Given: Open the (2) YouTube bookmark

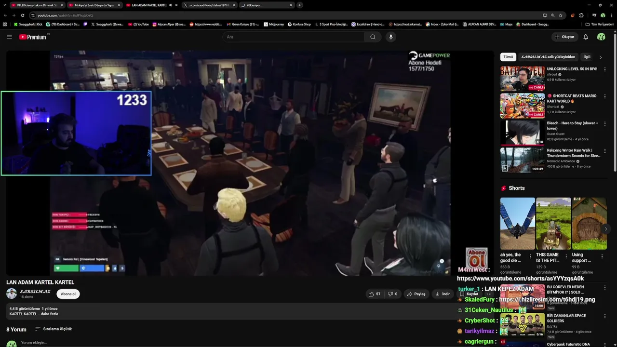Looking at the screenshot, I should pyautogui.click(x=138, y=24).
